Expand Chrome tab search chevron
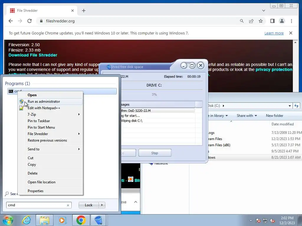302x226 pixels. click(264, 11)
